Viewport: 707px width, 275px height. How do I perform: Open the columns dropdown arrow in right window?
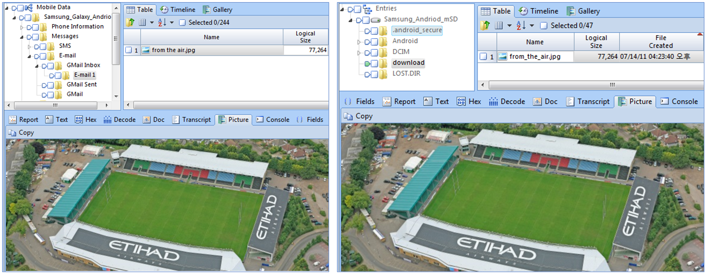[509, 26]
